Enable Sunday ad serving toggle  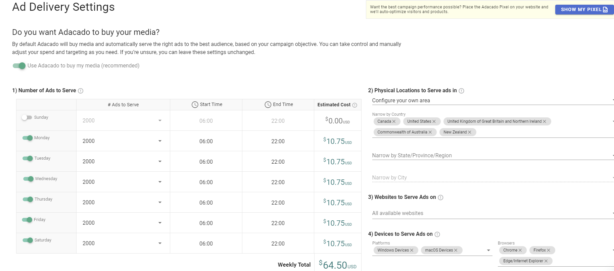(x=27, y=117)
